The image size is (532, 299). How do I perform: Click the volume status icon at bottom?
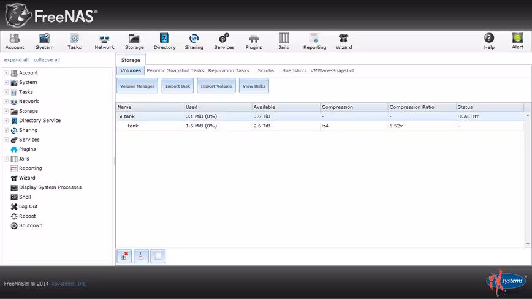point(158,256)
